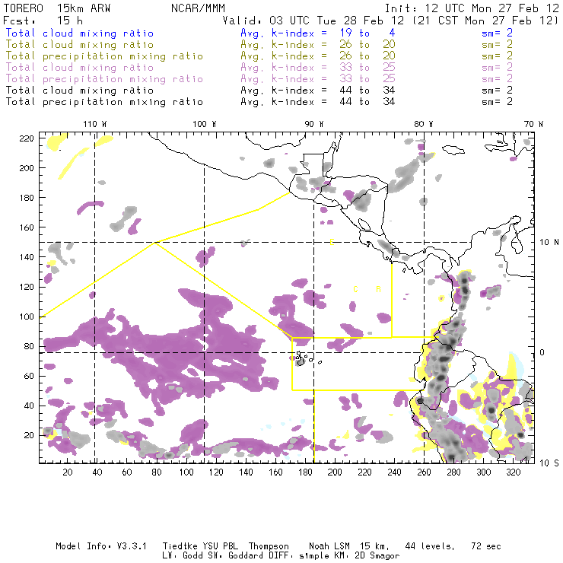Click yellow letter 'E' on the map
The image size is (563, 563).
tap(332, 242)
